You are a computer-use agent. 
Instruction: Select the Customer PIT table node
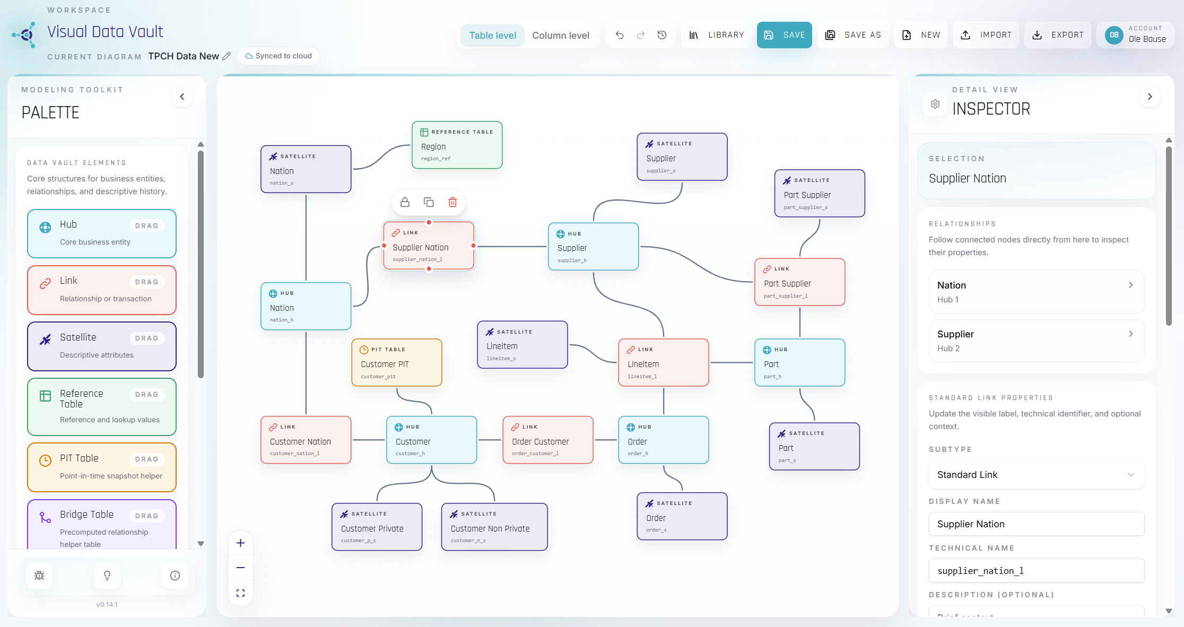pyautogui.click(x=397, y=363)
